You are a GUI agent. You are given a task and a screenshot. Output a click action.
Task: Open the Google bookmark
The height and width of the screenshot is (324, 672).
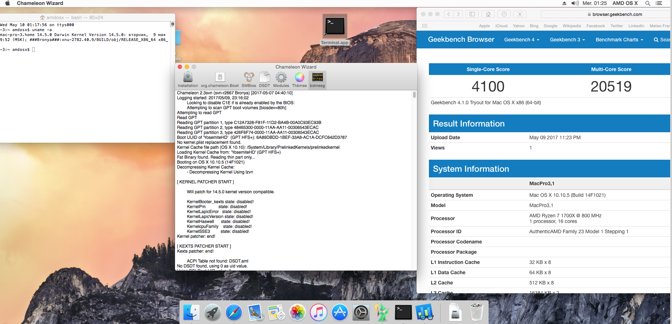tap(550, 26)
